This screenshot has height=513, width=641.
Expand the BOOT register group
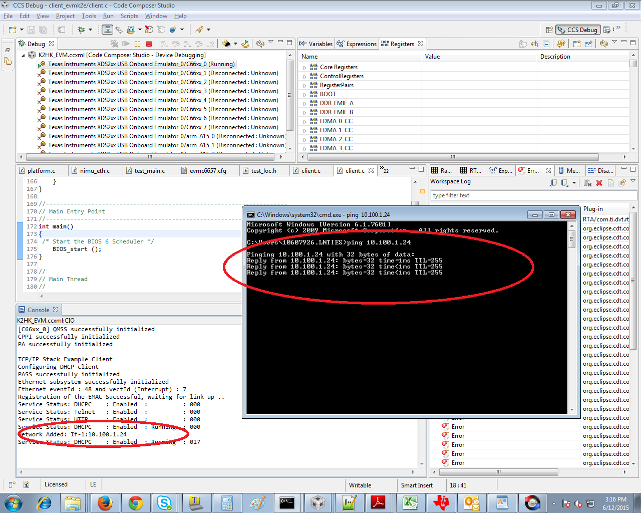point(304,94)
